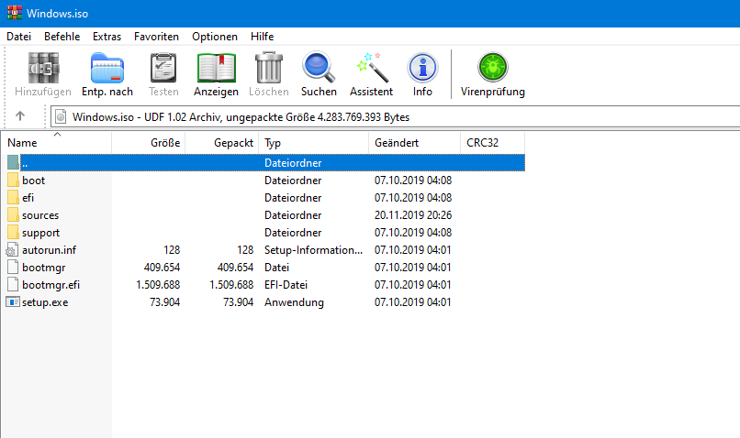740x438 pixels.
Task: Click the autorun.inf file icon
Action: point(12,249)
